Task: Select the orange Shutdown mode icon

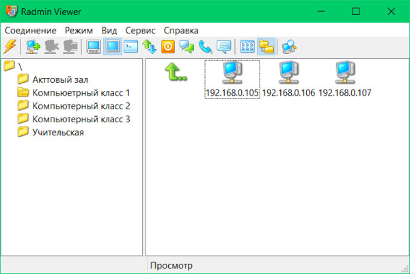Action: pyautogui.click(x=168, y=47)
